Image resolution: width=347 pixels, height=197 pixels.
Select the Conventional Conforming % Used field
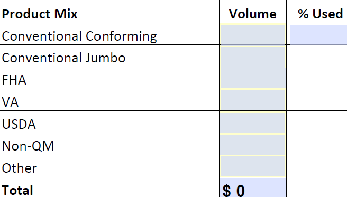(318, 34)
